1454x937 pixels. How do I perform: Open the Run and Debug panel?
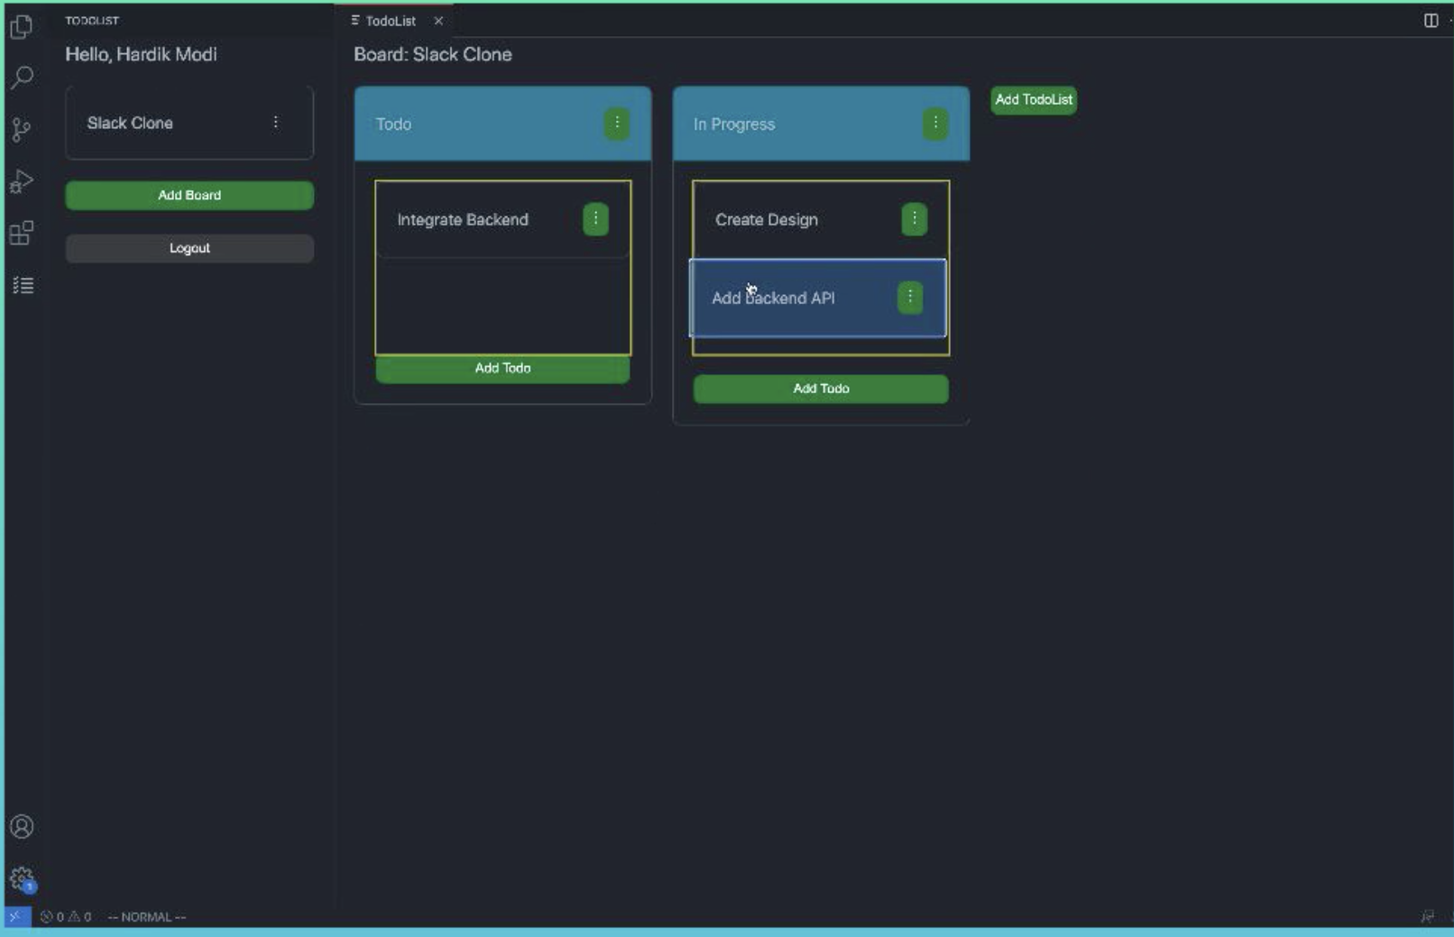point(23,180)
